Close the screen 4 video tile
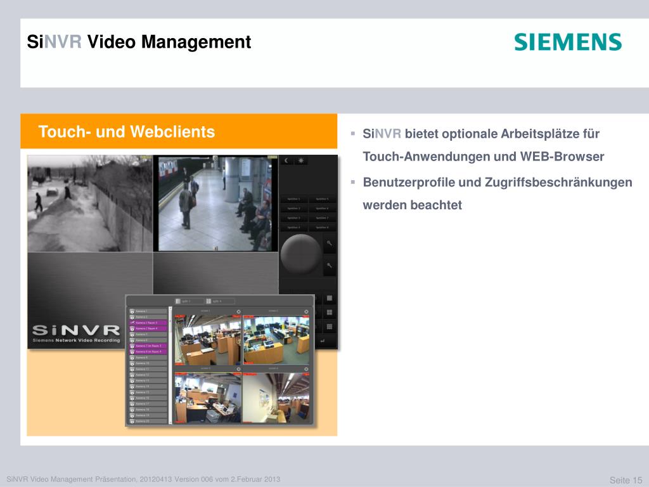649x487 pixels. [x=306, y=369]
